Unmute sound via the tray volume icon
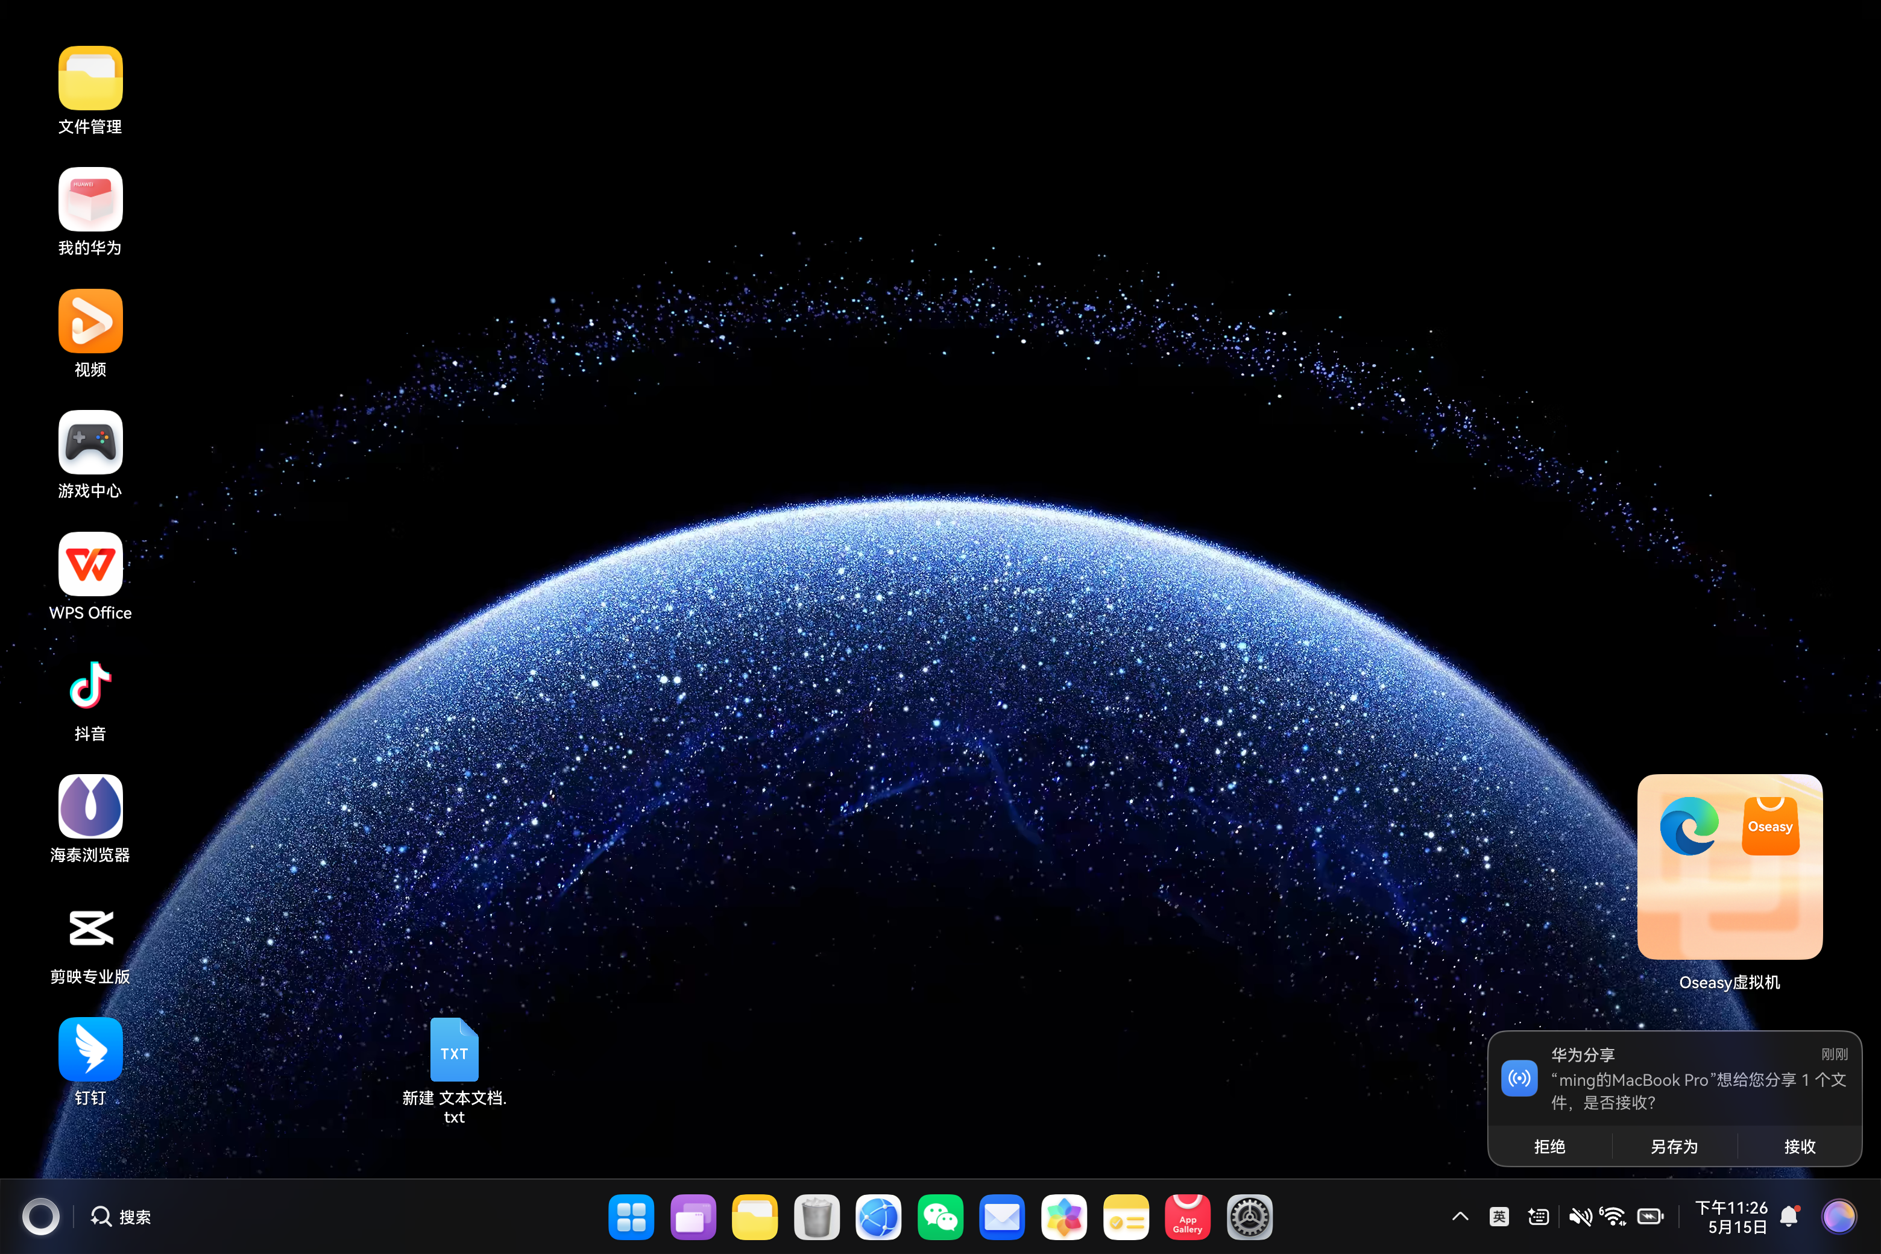The width and height of the screenshot is (1881, 1254). (1580, 1217)
